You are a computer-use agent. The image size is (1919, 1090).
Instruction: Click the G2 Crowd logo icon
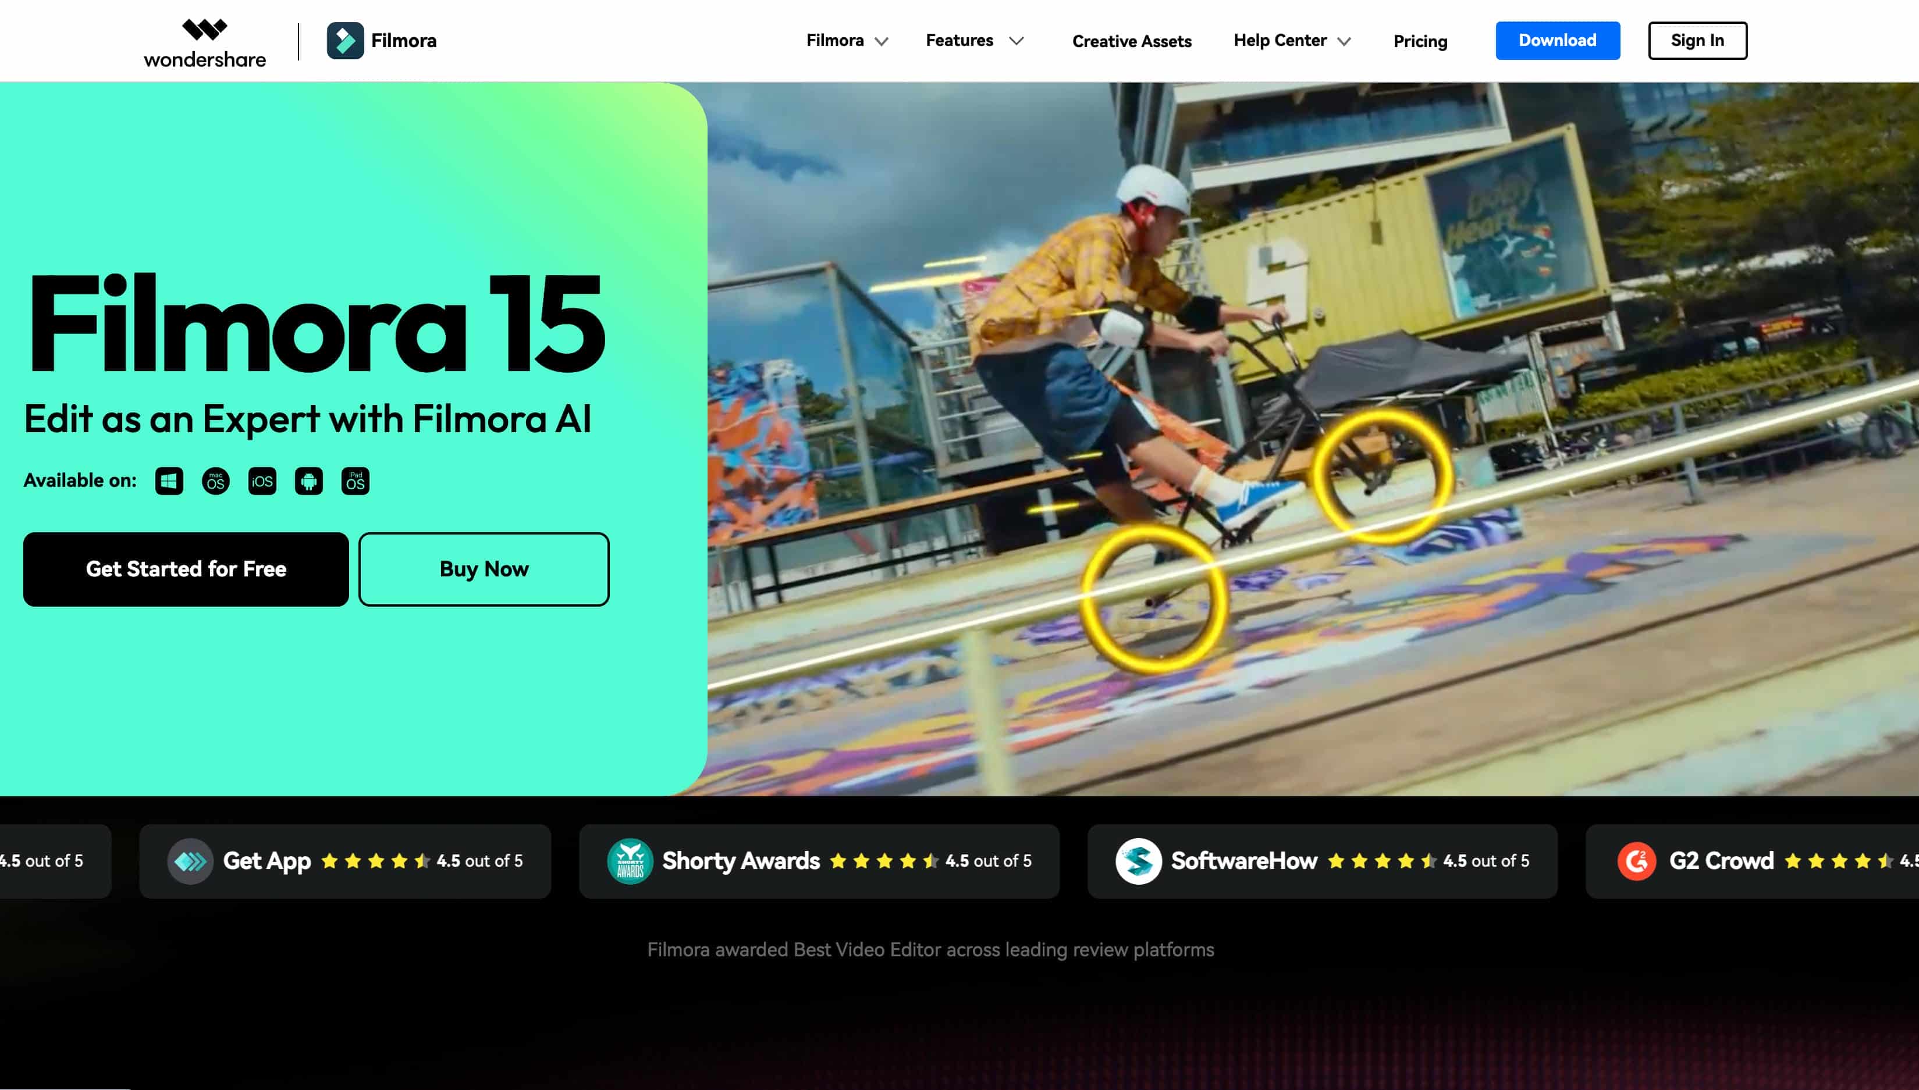1636,861
